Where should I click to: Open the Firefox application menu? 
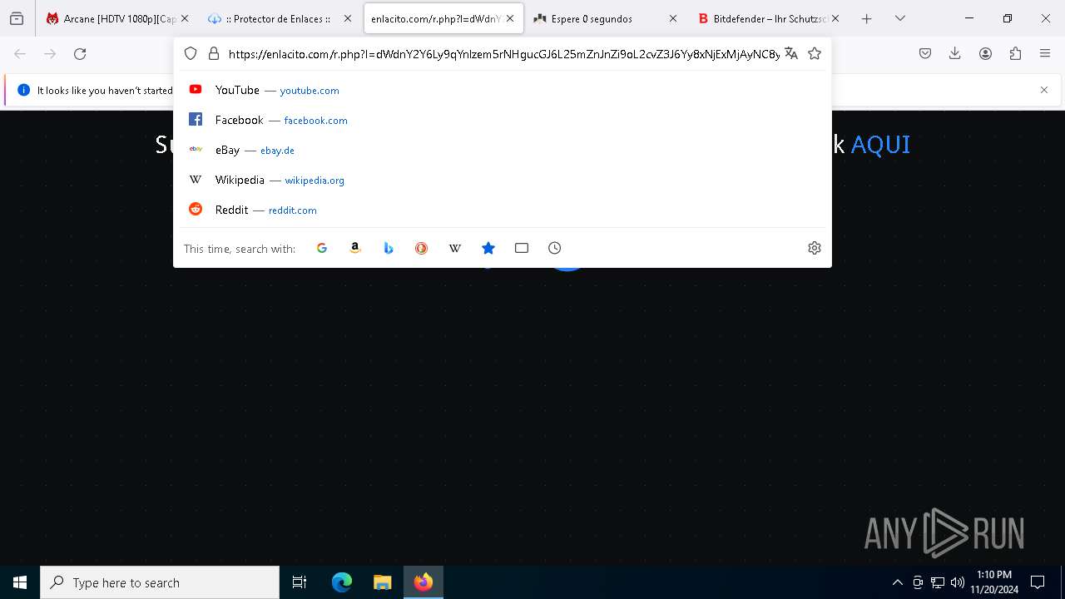pyautogui.click(x=1045, y=54)
